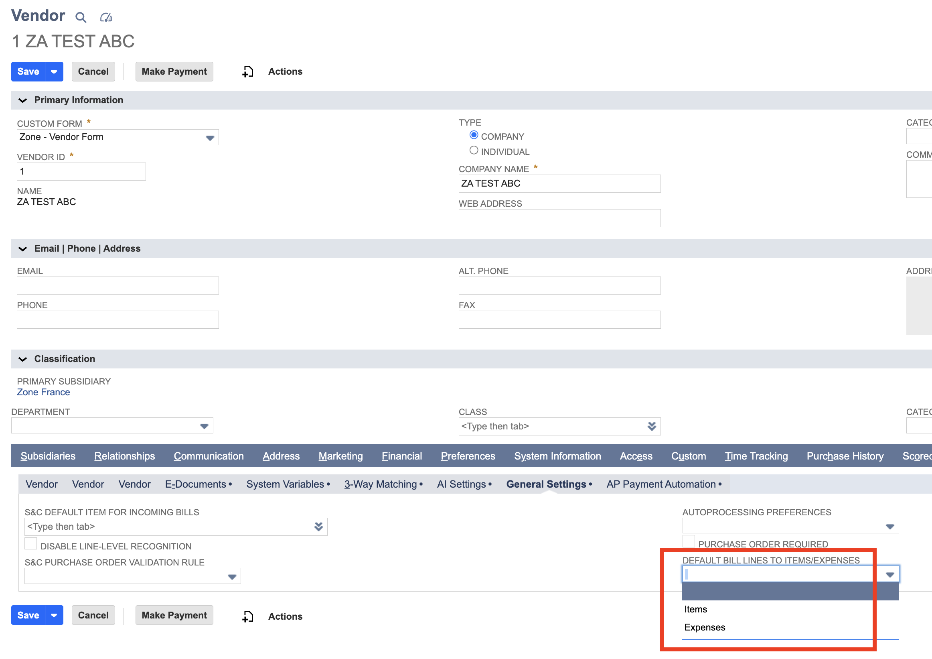932x659 pixels.
Task: Select the Individual type radio button
Action: 474,151
